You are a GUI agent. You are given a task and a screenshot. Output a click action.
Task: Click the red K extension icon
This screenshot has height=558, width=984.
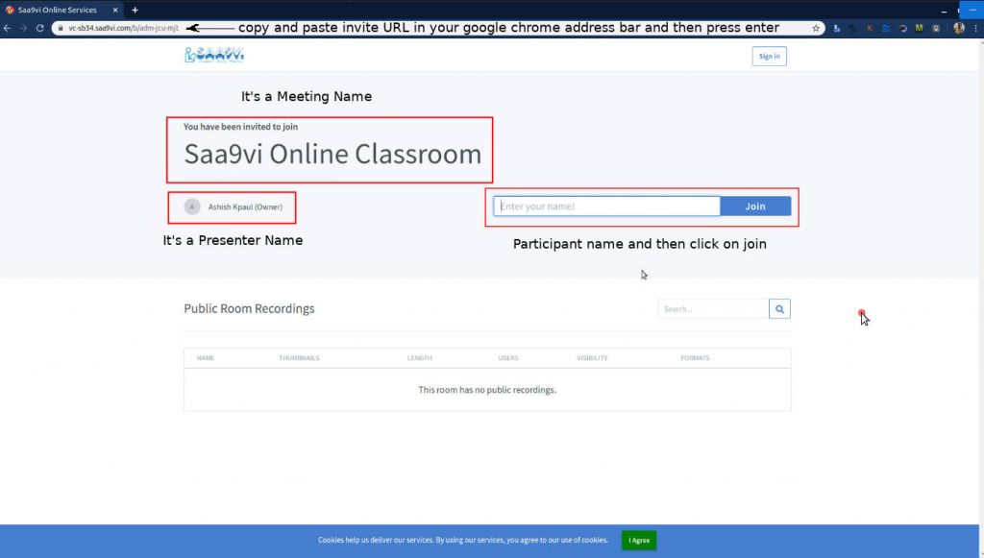point(869,29)
